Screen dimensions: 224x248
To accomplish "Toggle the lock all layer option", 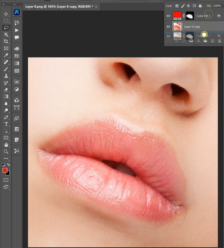I will (x=200, y=6).
